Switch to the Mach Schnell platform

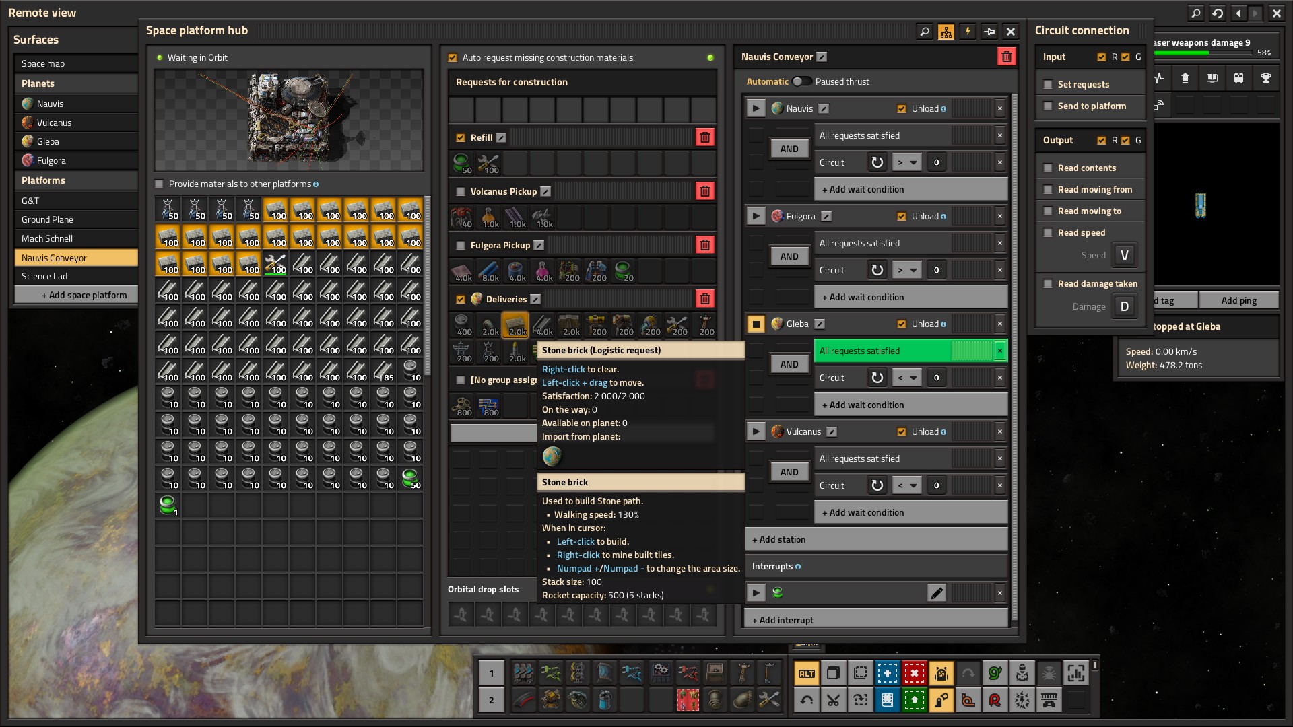[x=76, y=238]
